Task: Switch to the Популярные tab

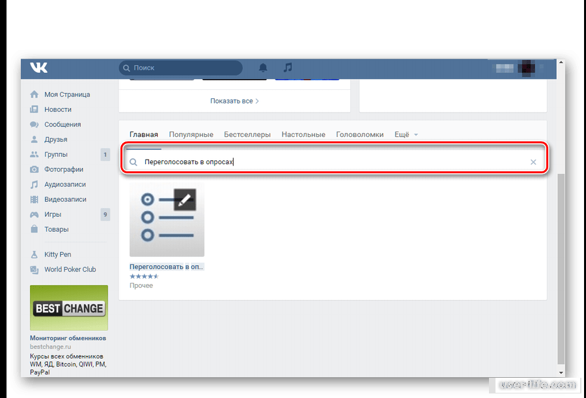Action: (x=191, y=134)
